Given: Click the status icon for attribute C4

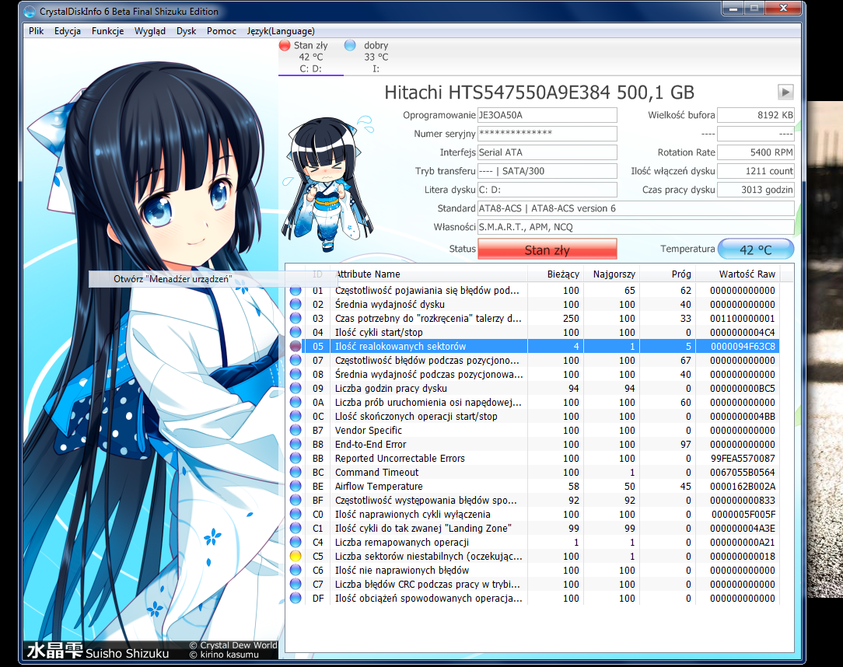Looking at the screenshot, I should [296, 542].
